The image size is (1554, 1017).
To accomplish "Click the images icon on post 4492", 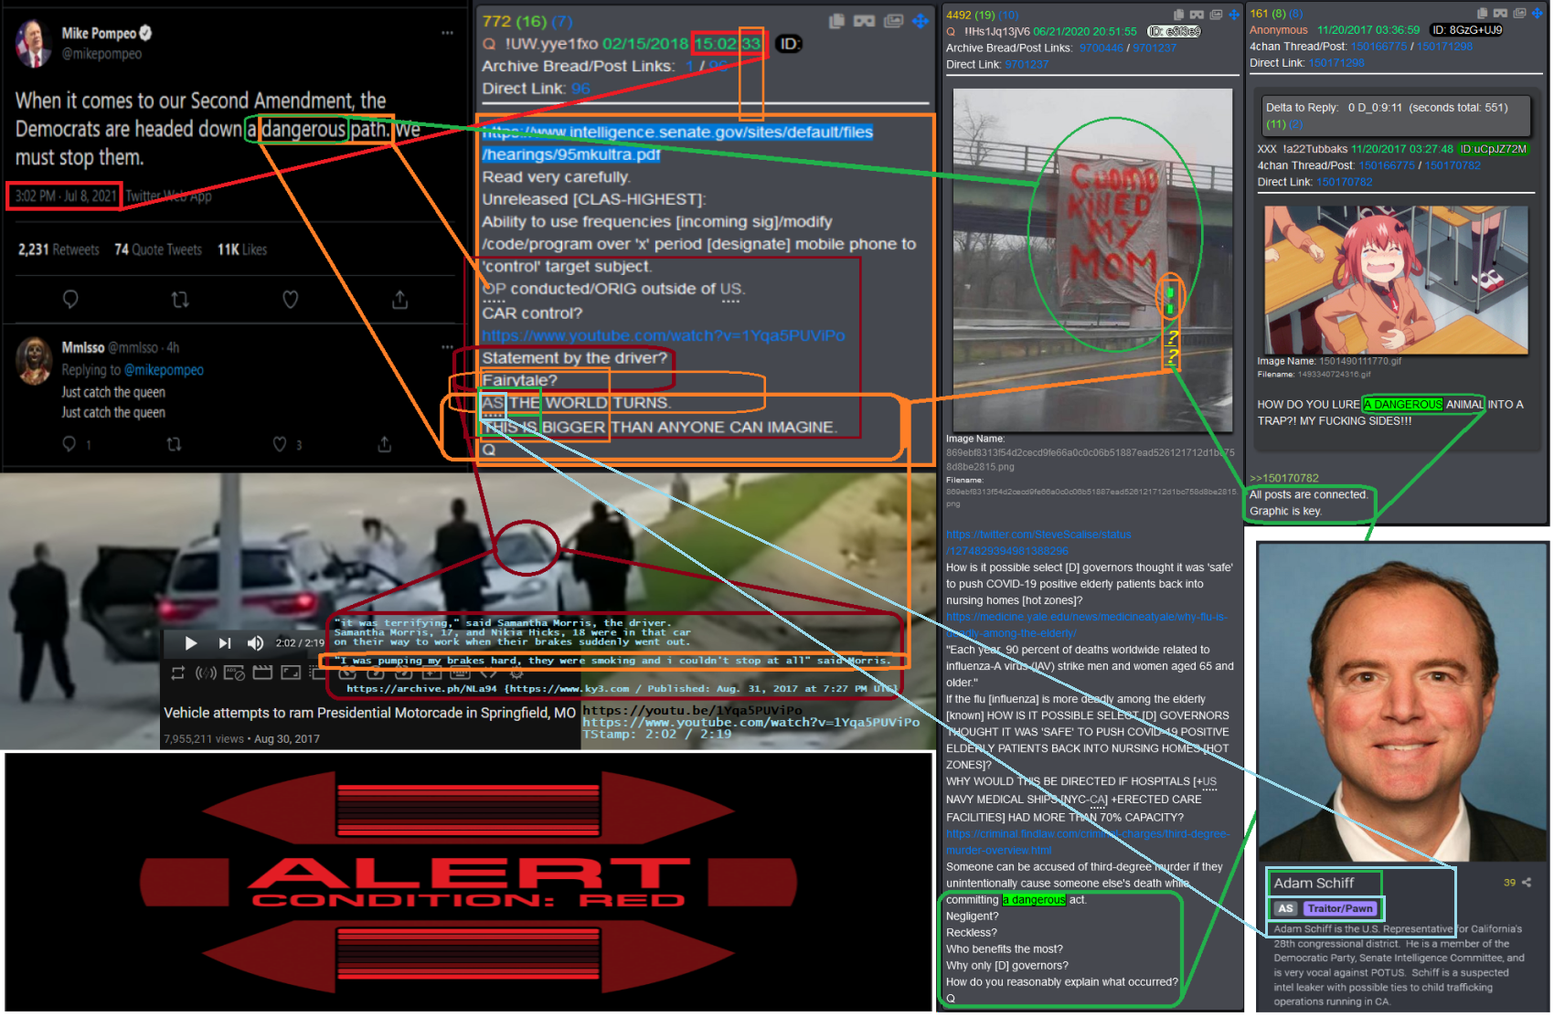I will click(x=1216, y=15).
